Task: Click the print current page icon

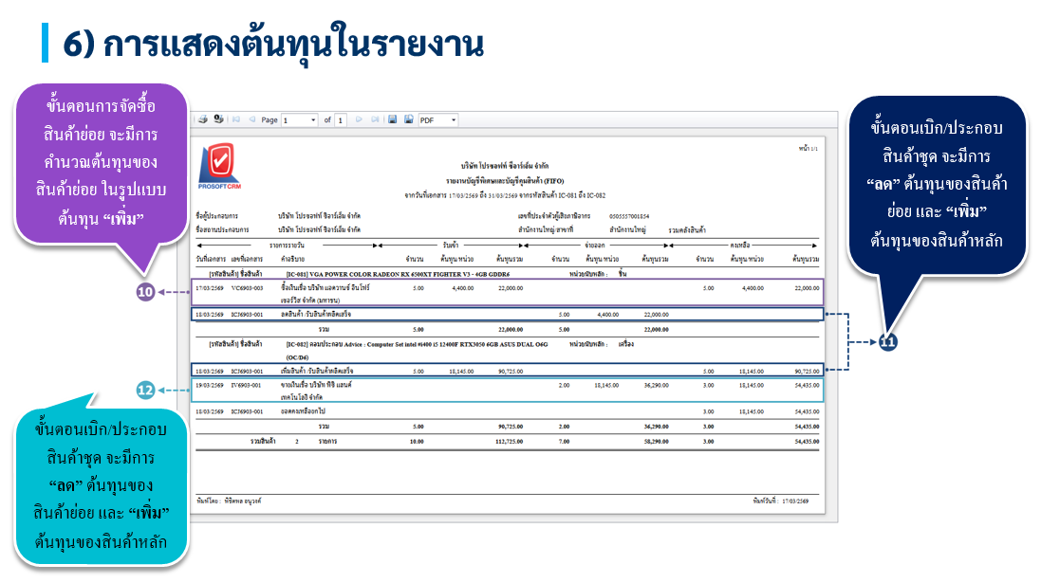Action: [217, 120]
